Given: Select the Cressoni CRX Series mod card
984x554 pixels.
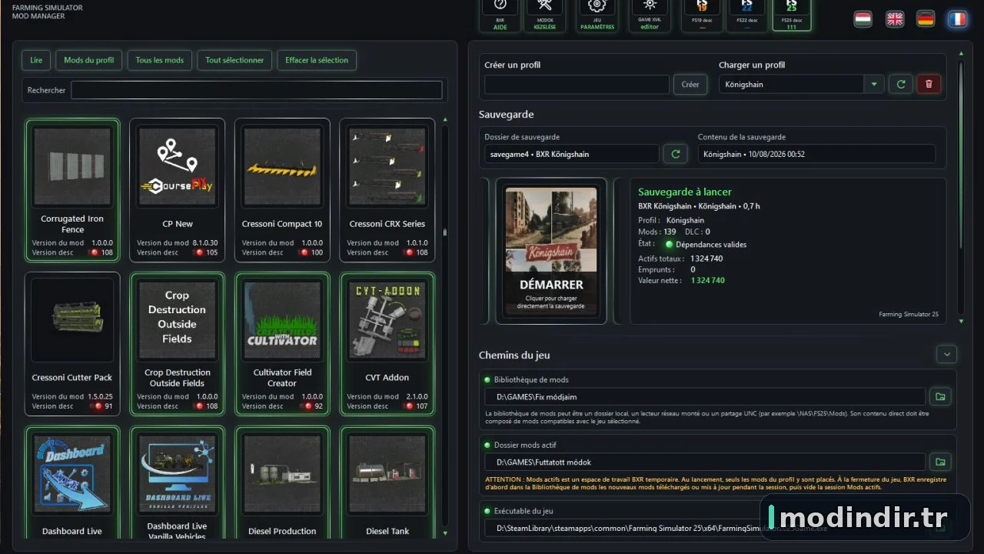Looking at the screenshot, I should pos(387,190).
